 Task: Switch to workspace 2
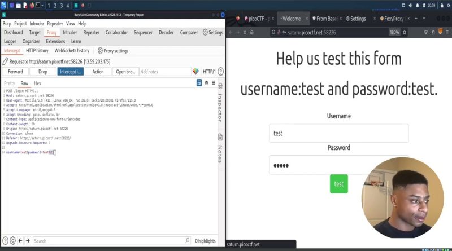pos(55,6)
